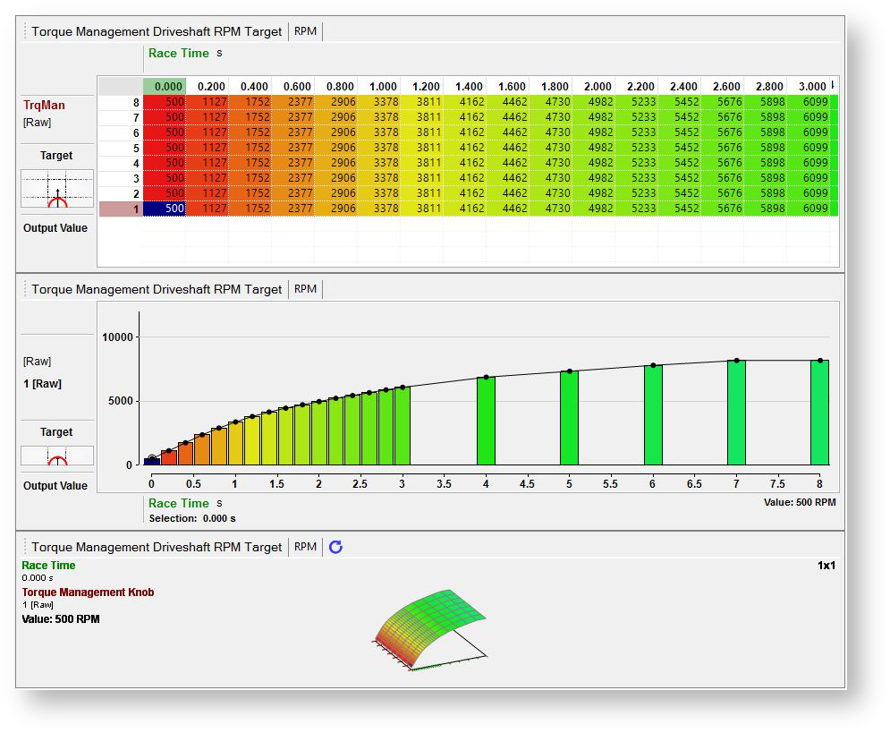The width and height of the screenshot is (890, 733).
Task: Click the 3378 cell in row 4
Action: (379, 163)
